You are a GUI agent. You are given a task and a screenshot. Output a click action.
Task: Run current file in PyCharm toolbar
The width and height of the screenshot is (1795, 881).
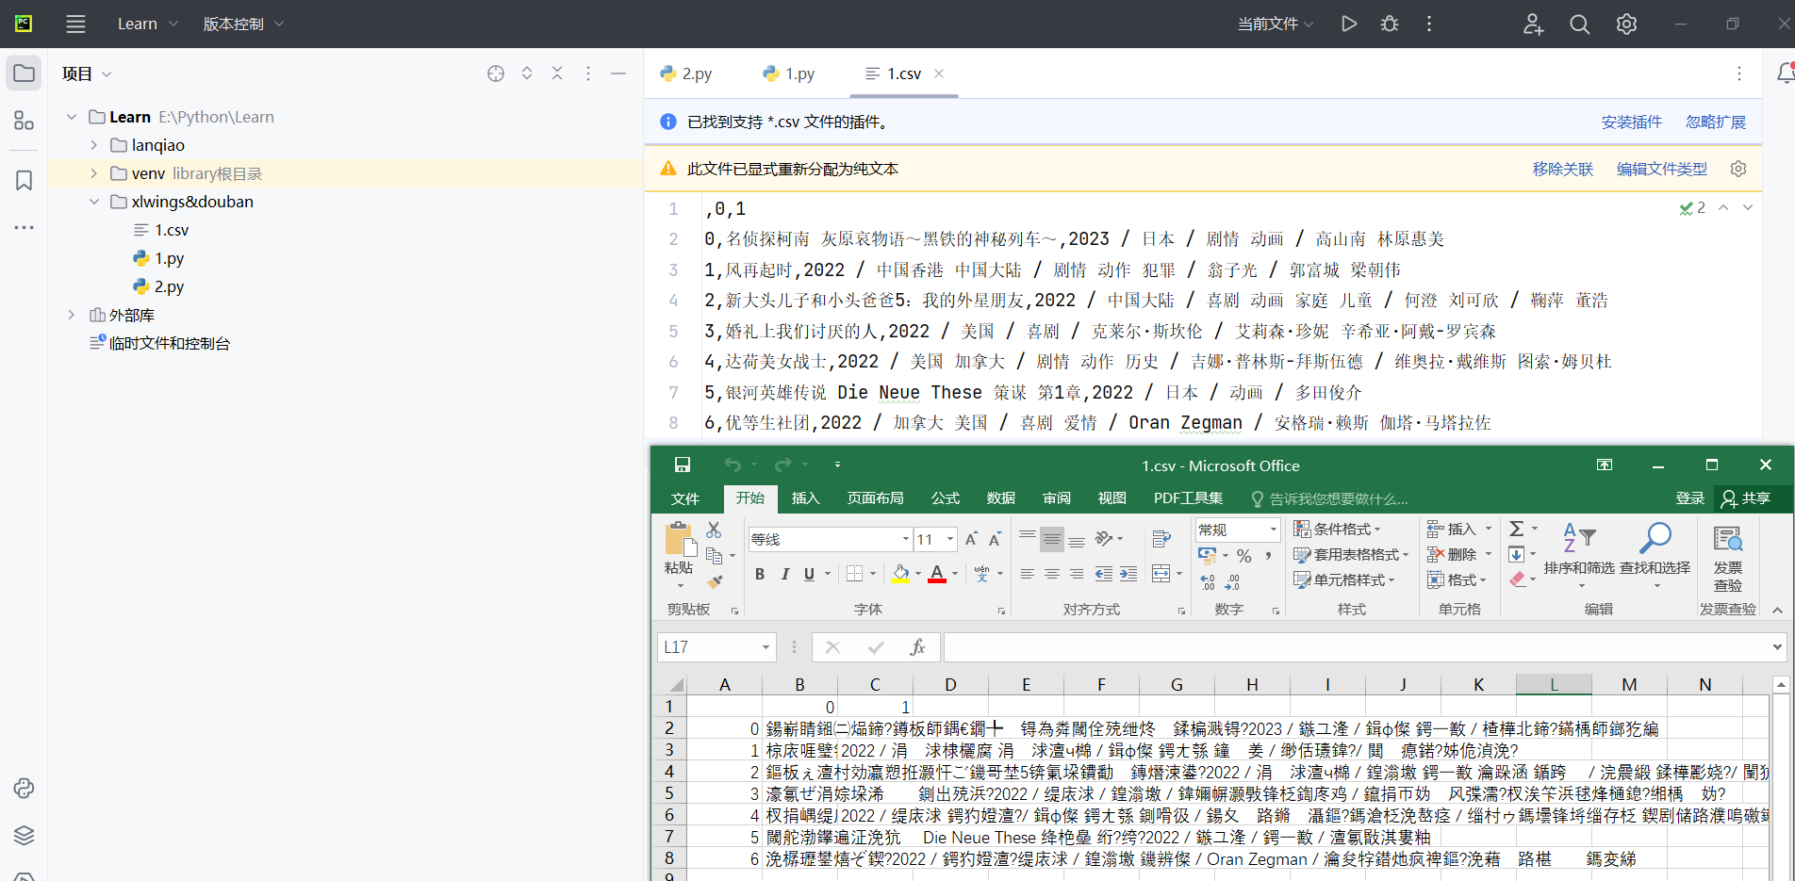pos(1349,24)
